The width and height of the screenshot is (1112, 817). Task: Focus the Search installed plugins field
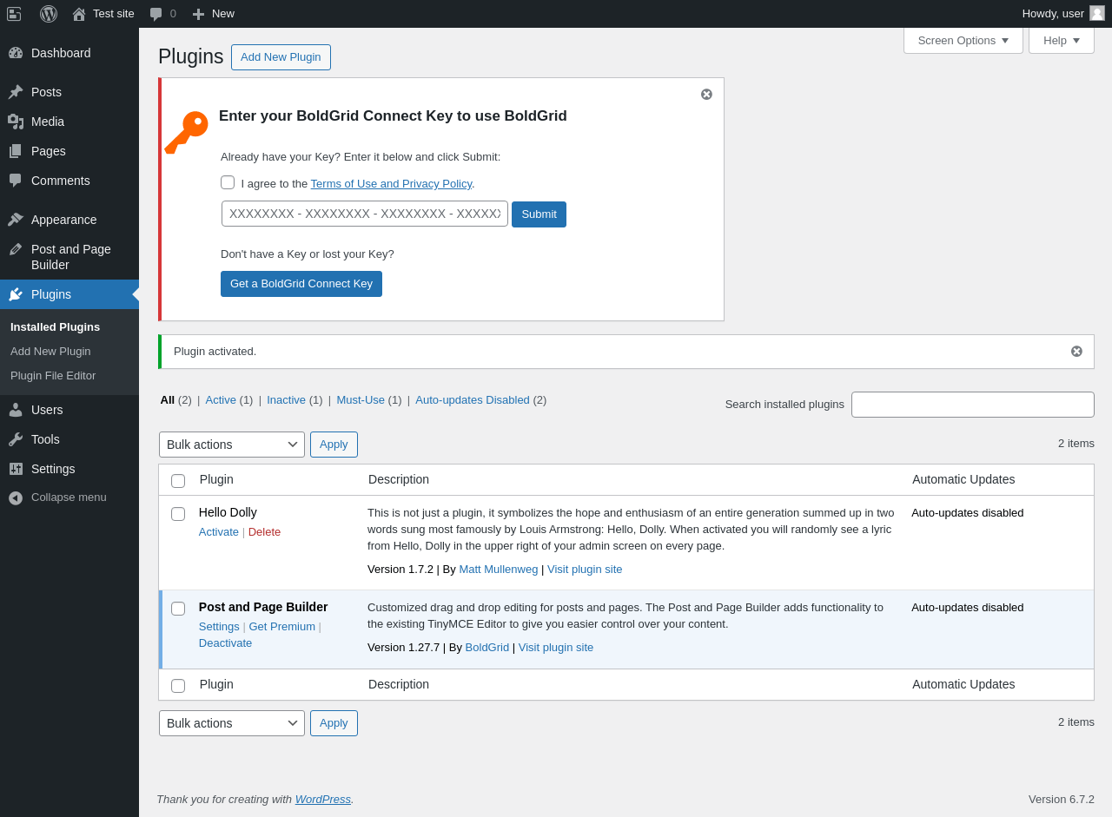tap(973, 405)
